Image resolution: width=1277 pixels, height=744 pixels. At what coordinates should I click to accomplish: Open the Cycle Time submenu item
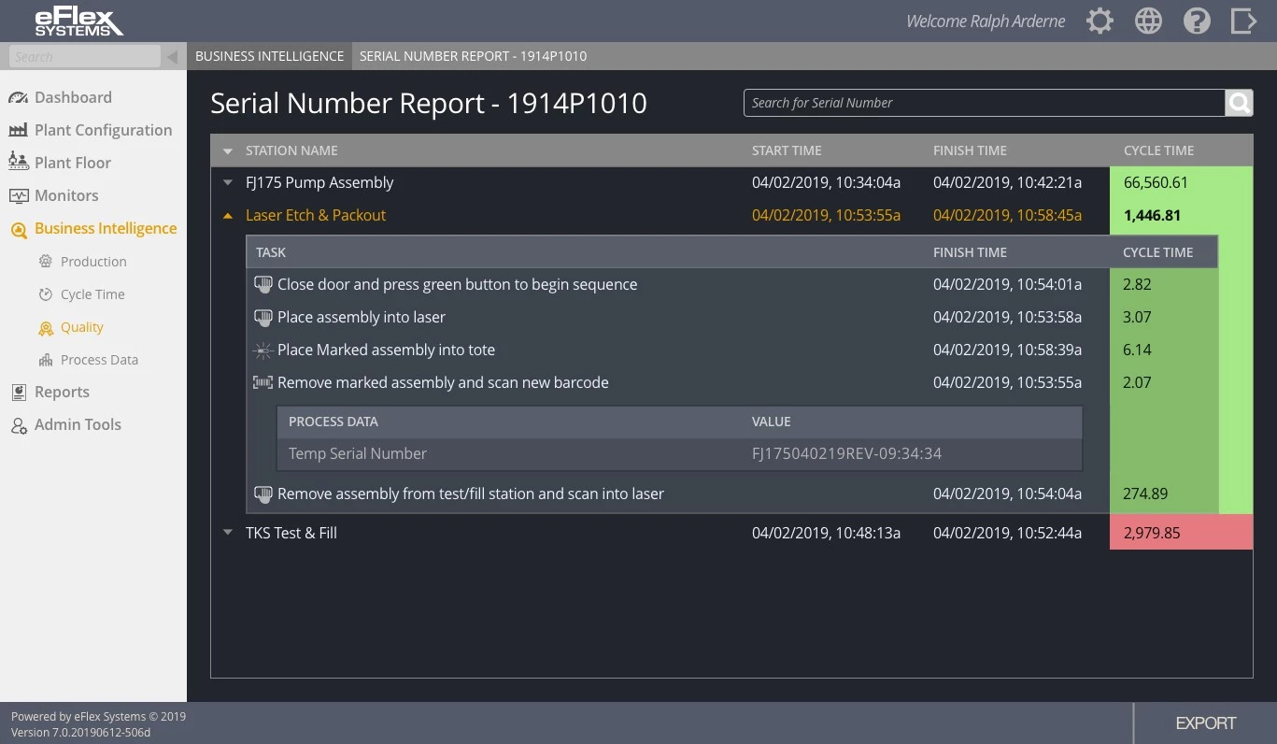[x=92, y=294]
